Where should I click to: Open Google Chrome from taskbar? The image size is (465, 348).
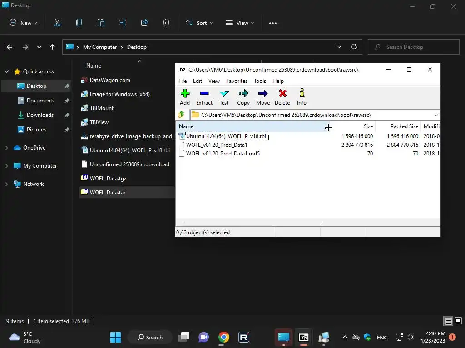[x=223, y=337]
